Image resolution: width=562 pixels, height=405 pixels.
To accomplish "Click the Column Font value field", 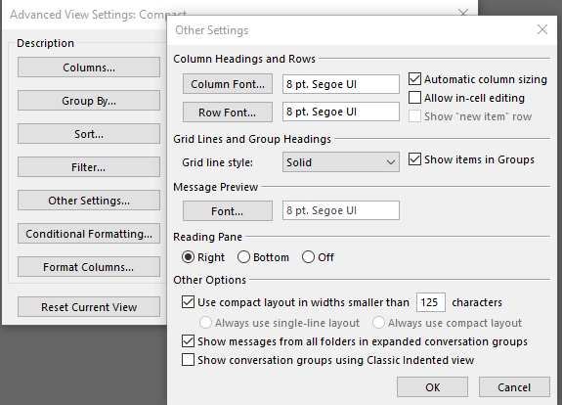I will [341, 84].
